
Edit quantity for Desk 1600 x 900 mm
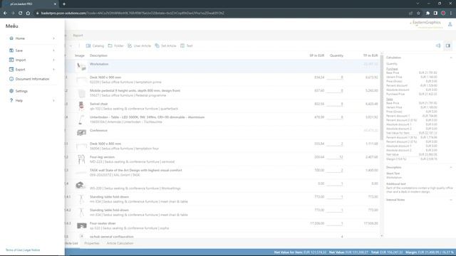[335, 78]
